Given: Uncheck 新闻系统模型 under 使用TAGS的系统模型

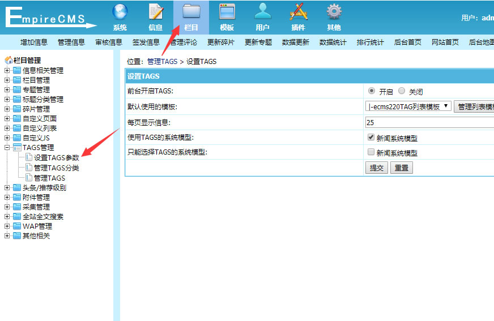Looking at the screenshot, I should point(371,137).
